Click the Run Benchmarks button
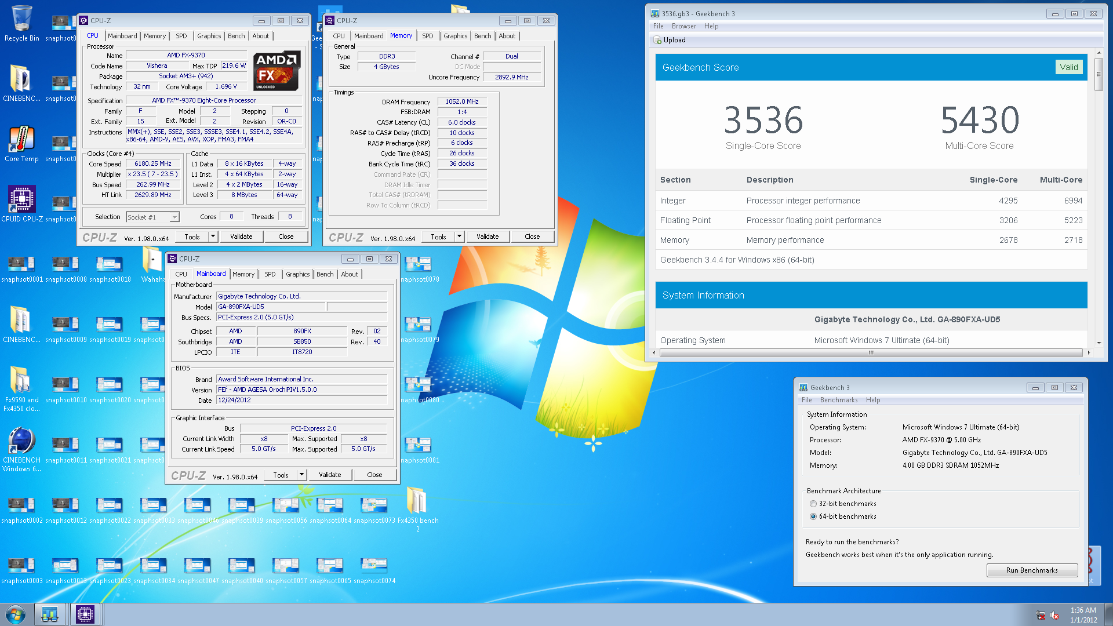This screenshot has width=1113, height=626. (1032, 570)
